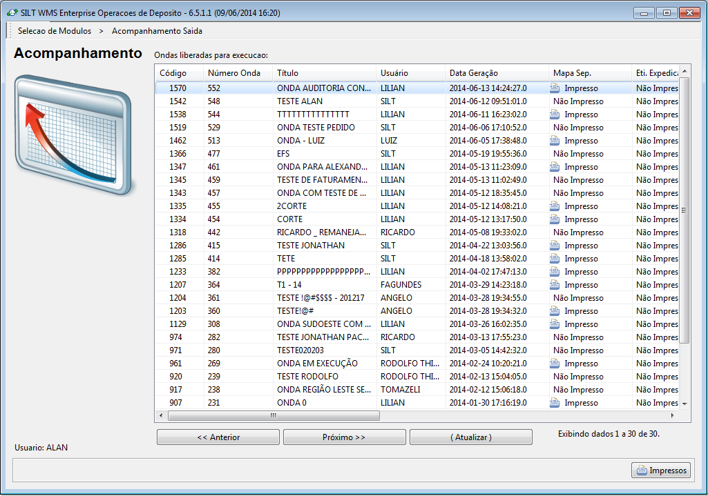Click Acompanhamento Saida breadcrumb

157,30
